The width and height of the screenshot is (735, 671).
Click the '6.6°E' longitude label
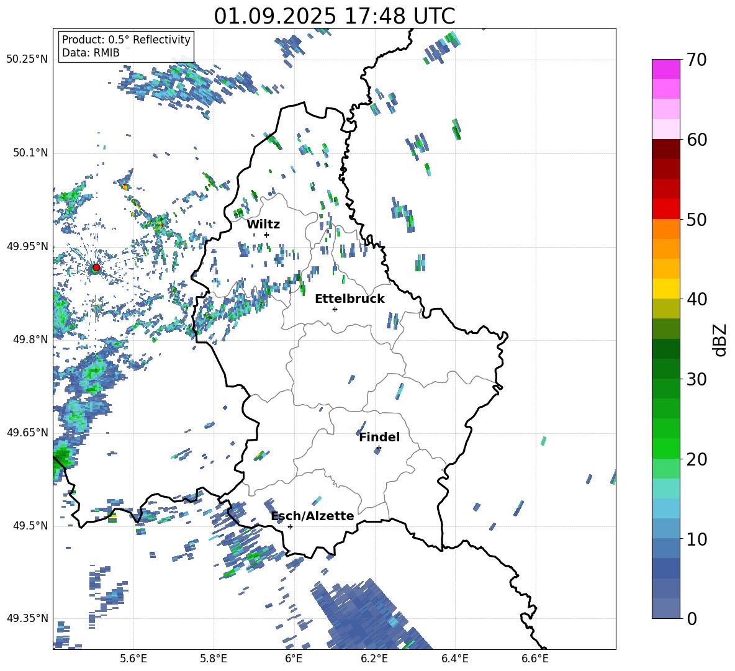pos(535,659)
